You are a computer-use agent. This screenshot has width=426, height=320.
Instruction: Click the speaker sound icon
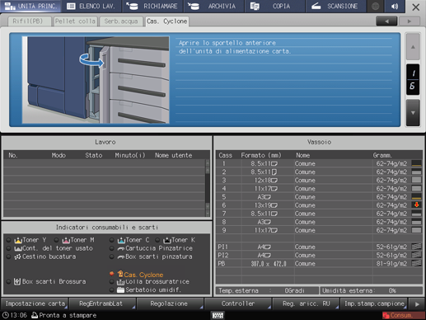[x=395, y=6]
